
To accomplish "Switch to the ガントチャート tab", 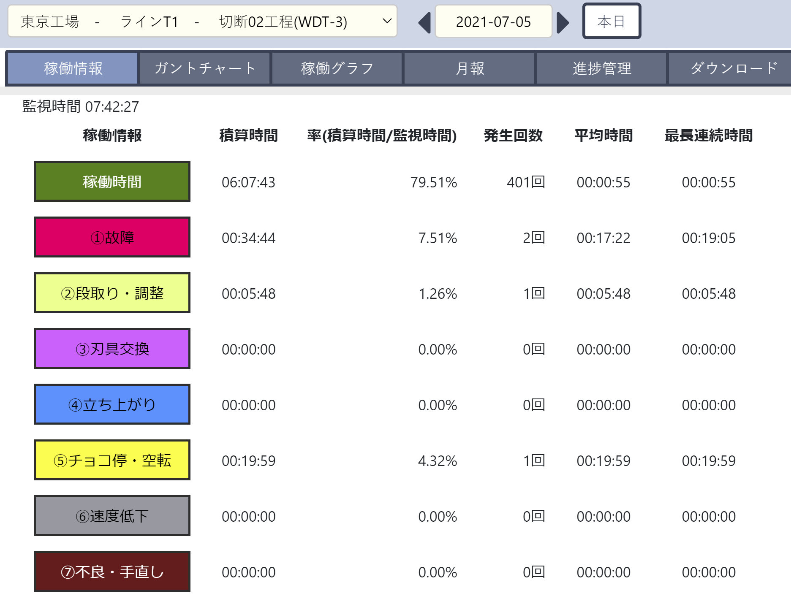I will (x=204, y=68).
